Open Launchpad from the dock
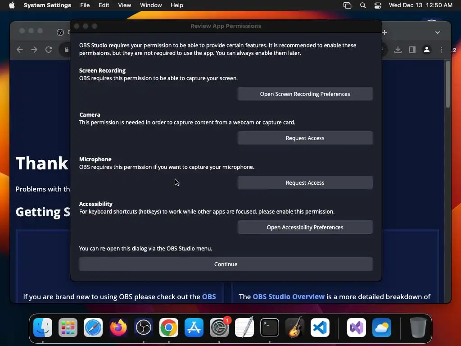The image size is (461, 346). pyautogui.click(x=68, y=328)
